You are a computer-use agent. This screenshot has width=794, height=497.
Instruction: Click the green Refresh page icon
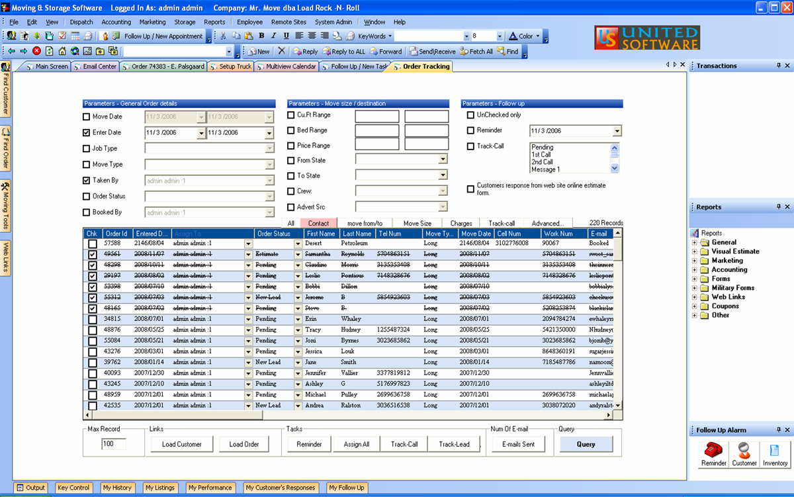pos(50,51)
